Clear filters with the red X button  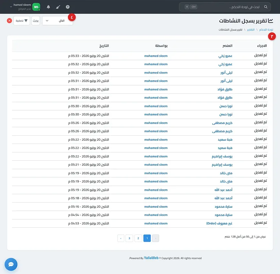[9, 21]
